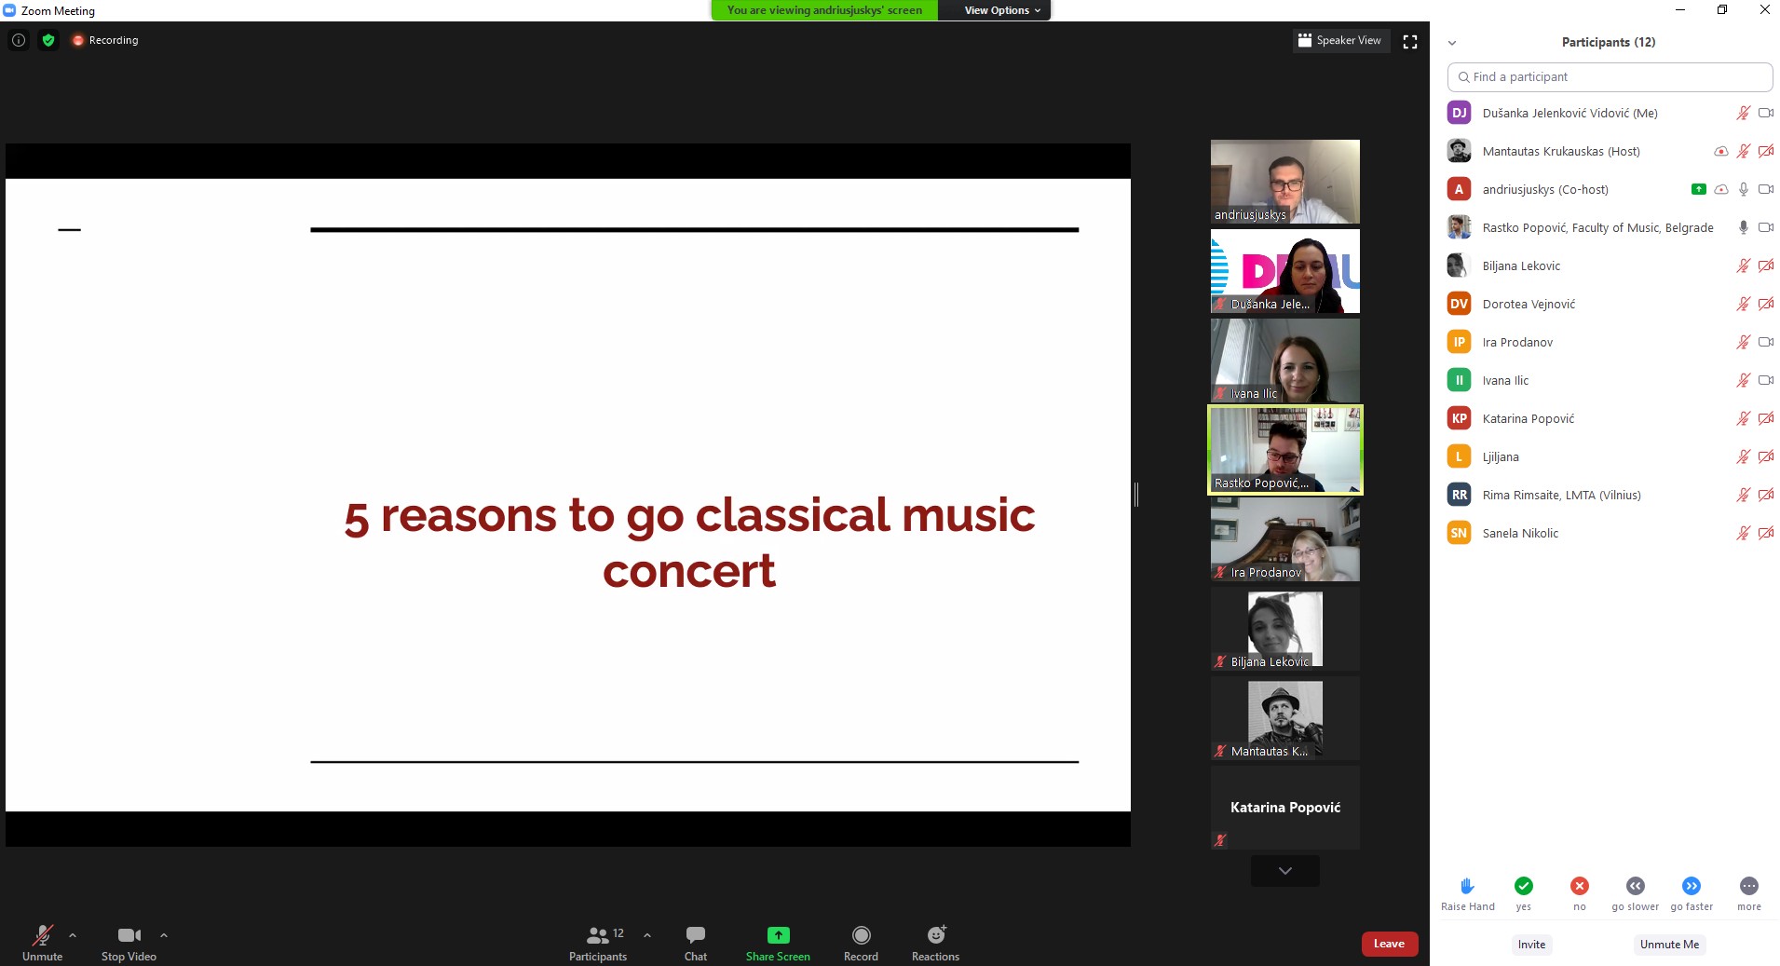Click the resize handle beside shared screen
The width and height of the screenshot is (1780, 966).
(1136, 495)
